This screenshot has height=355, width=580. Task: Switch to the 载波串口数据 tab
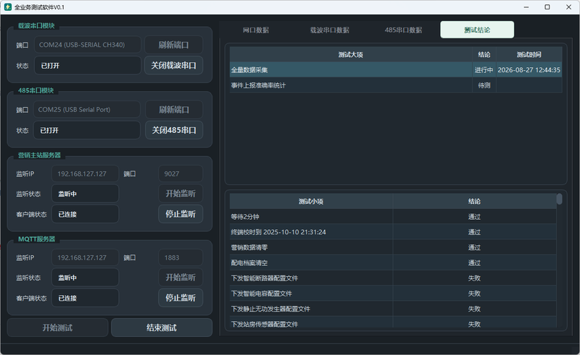(329, 30)
